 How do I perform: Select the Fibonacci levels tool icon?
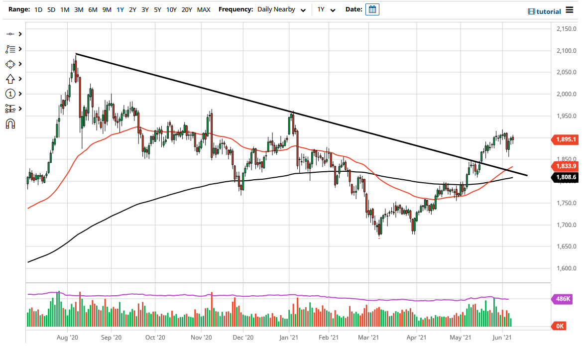click(x=10, y=109)
